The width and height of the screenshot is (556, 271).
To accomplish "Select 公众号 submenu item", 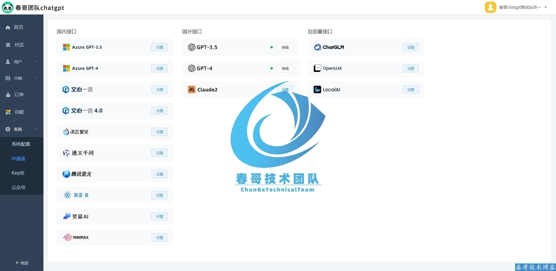I will click(x=19, y=188).
